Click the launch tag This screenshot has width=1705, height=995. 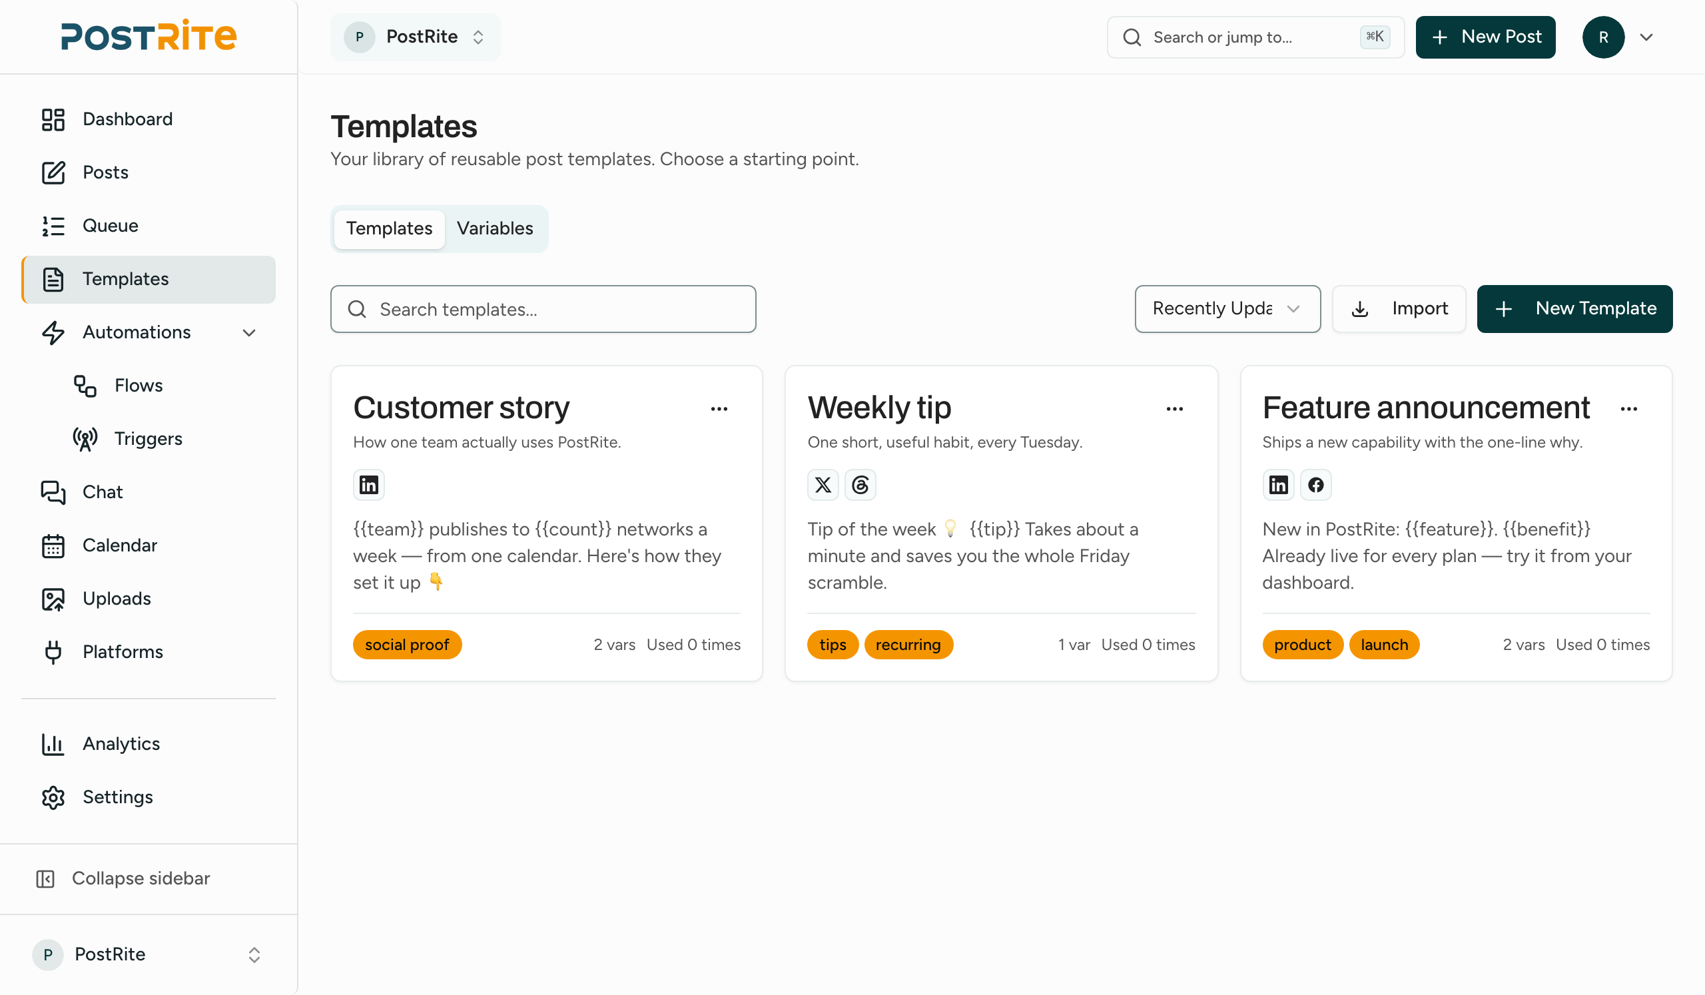[1385, 645]
